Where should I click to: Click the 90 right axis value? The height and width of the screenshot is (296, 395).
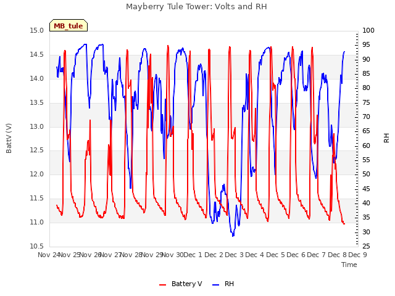pyautogui.click(x=366, y=60)
